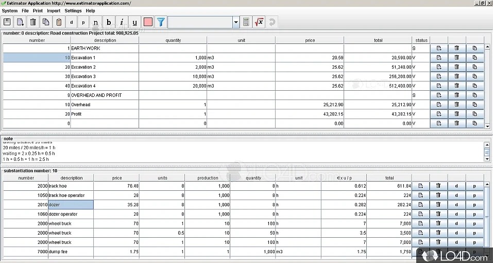Click inside the toolbar combo box field
The width and height of the screenshot is (493, 263).
pos(200,22)
